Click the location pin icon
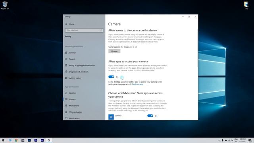Viewport: 254px width, 143px height. click(66, 93)
